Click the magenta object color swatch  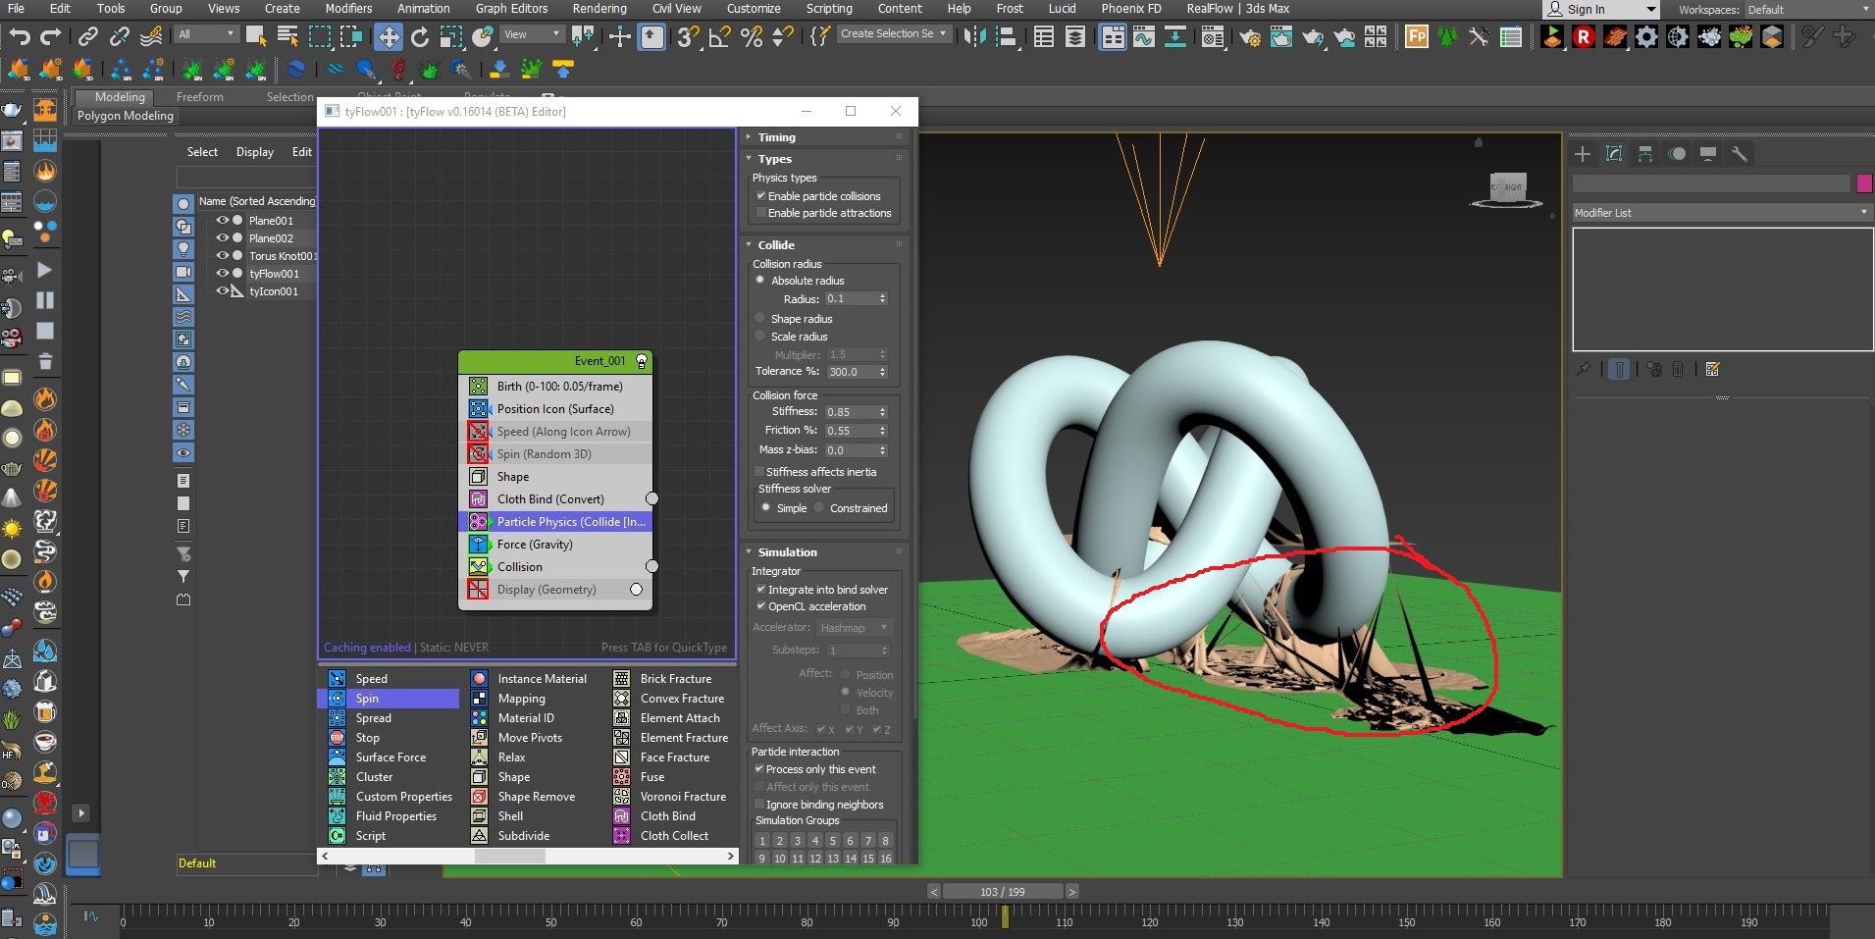click(x=1864, y=183)
